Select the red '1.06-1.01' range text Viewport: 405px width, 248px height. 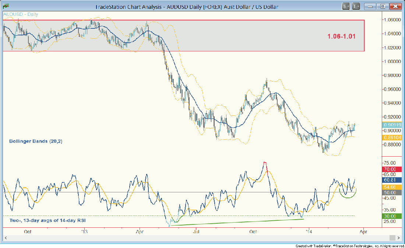pos(341,36)
